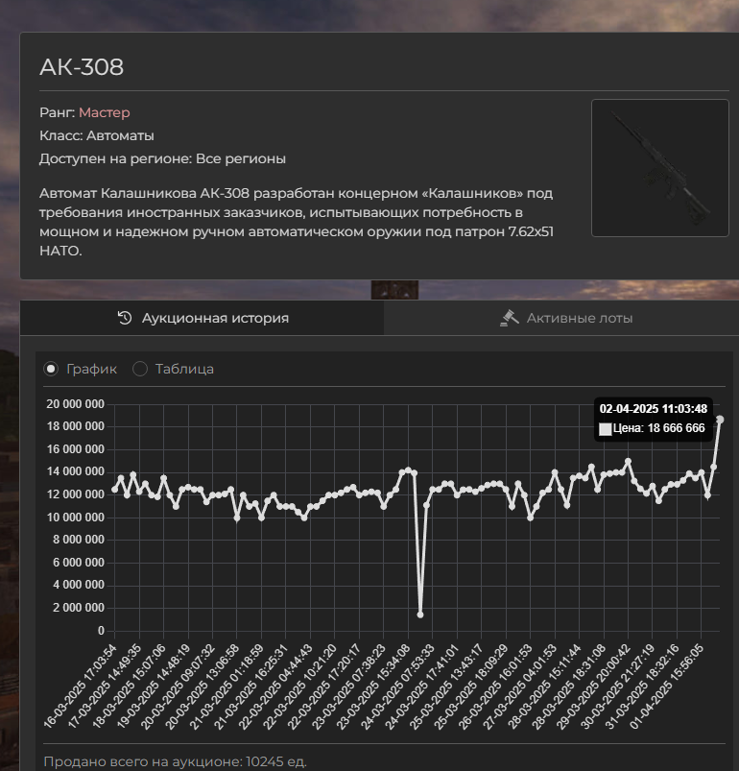Click the latest 18 666 666 price data point
Image resolution: width=739 pixels, height=771 pixels.
[x=720, y=420]
